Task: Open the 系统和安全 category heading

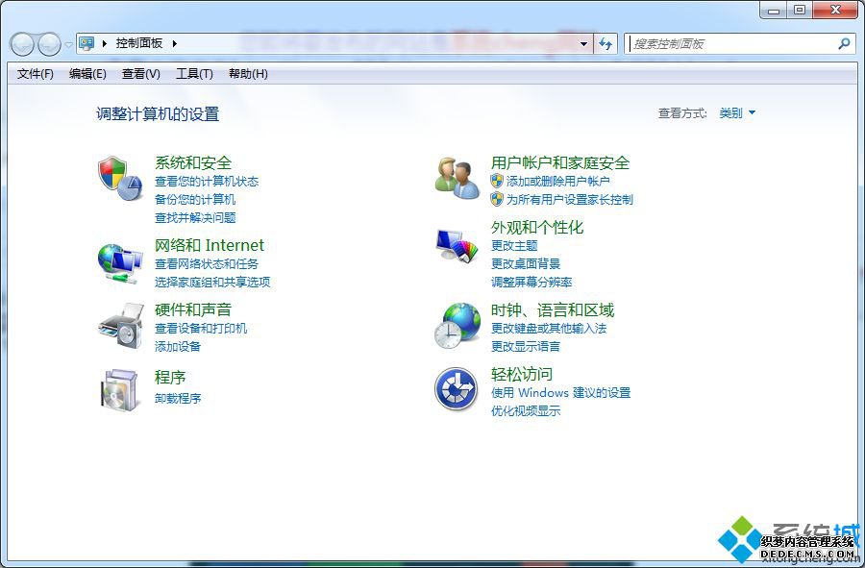Action: coord(193,162)
